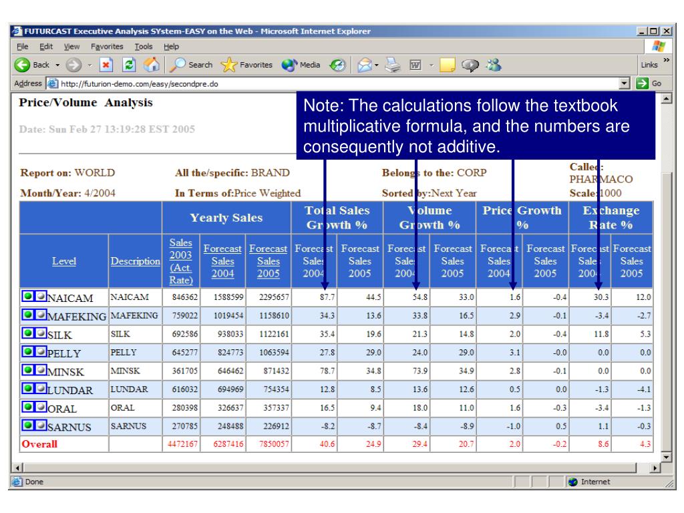Image resolution: width=684 pixels, height=513 pixels.
Task: Open the Edit menu
Action: (x=46, y=47)
